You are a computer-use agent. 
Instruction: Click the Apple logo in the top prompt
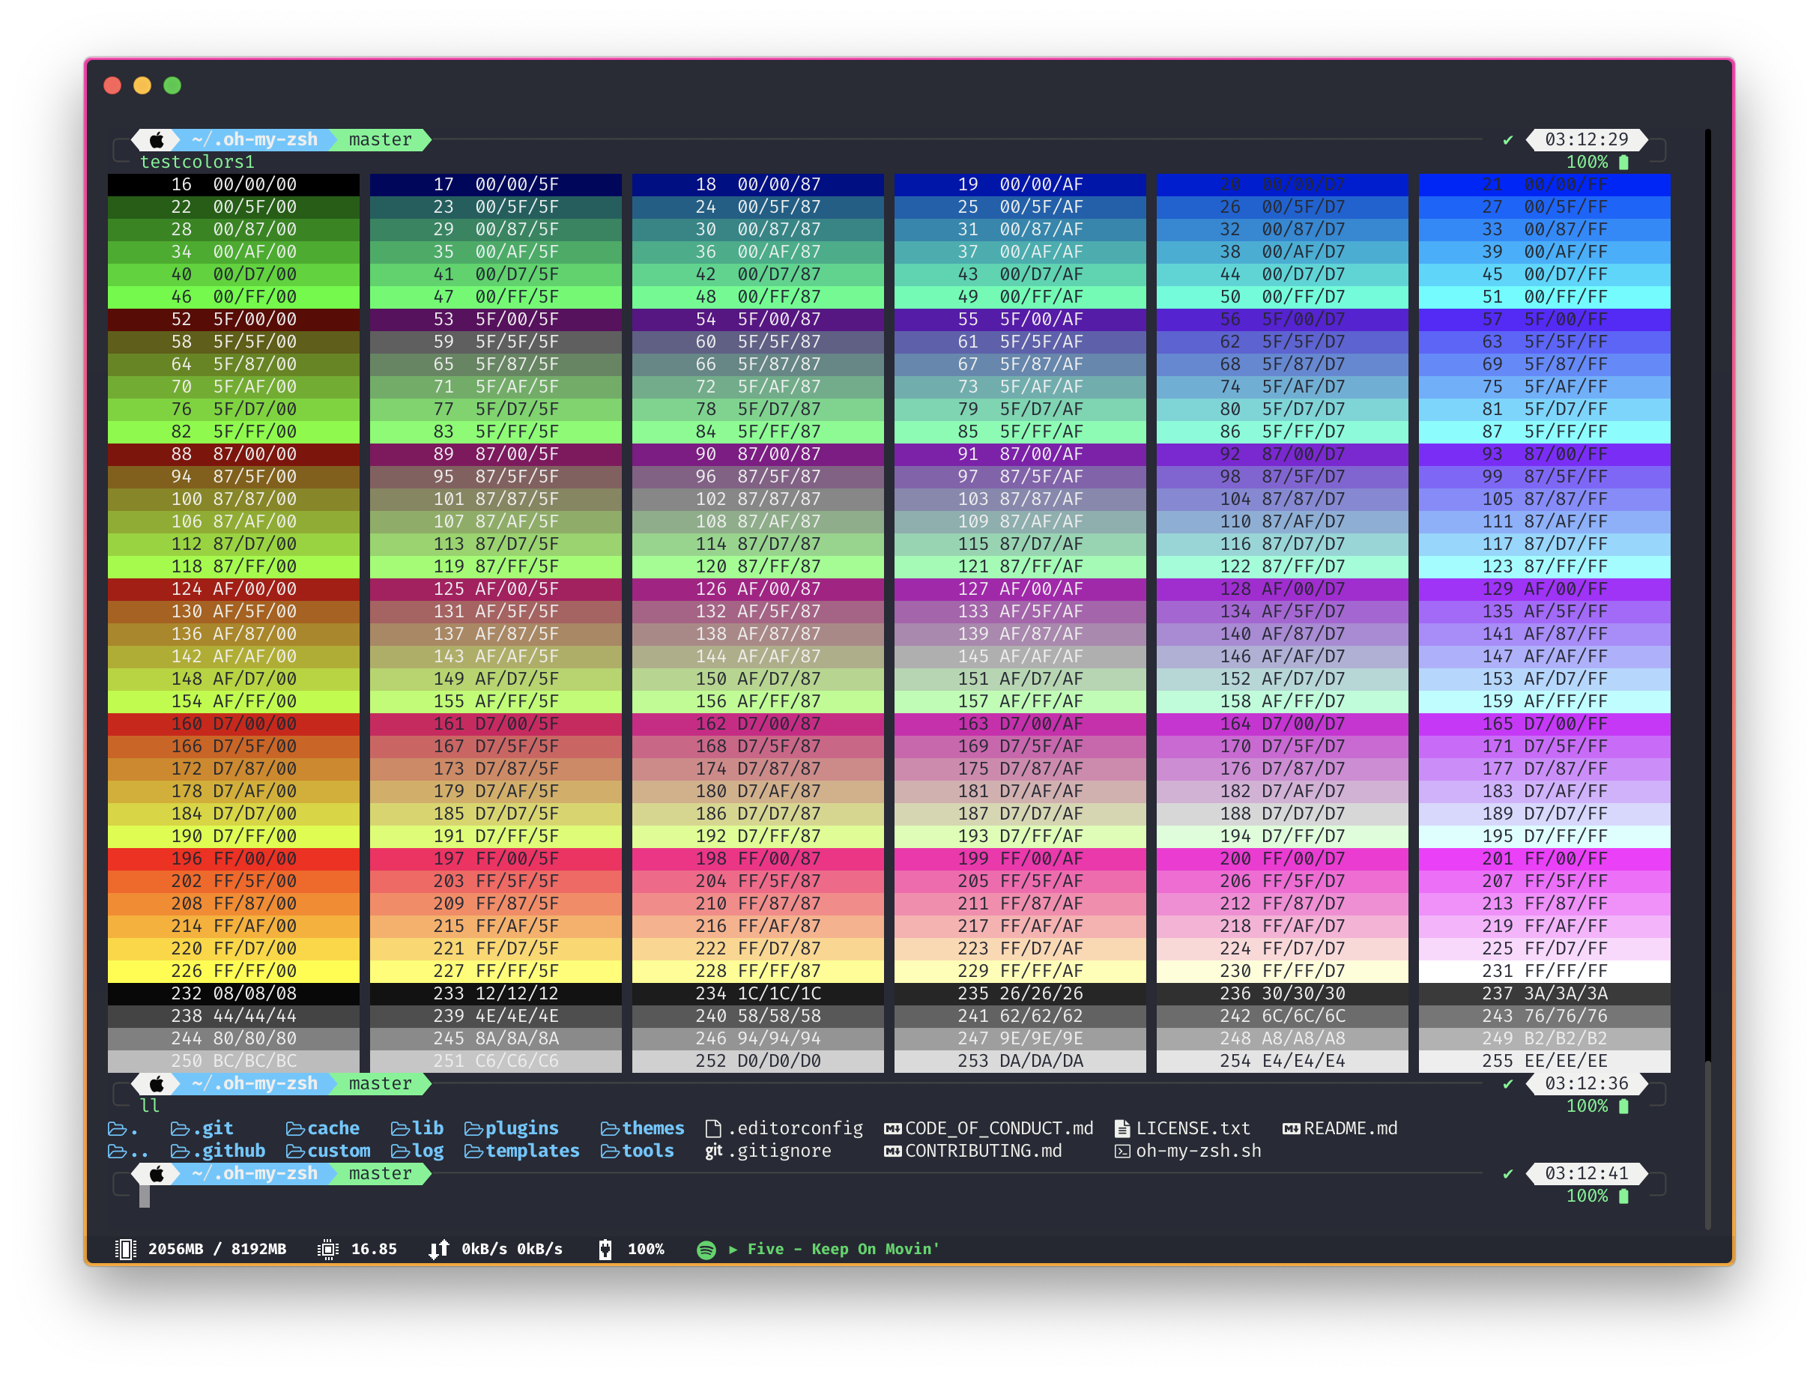[157, 140]
